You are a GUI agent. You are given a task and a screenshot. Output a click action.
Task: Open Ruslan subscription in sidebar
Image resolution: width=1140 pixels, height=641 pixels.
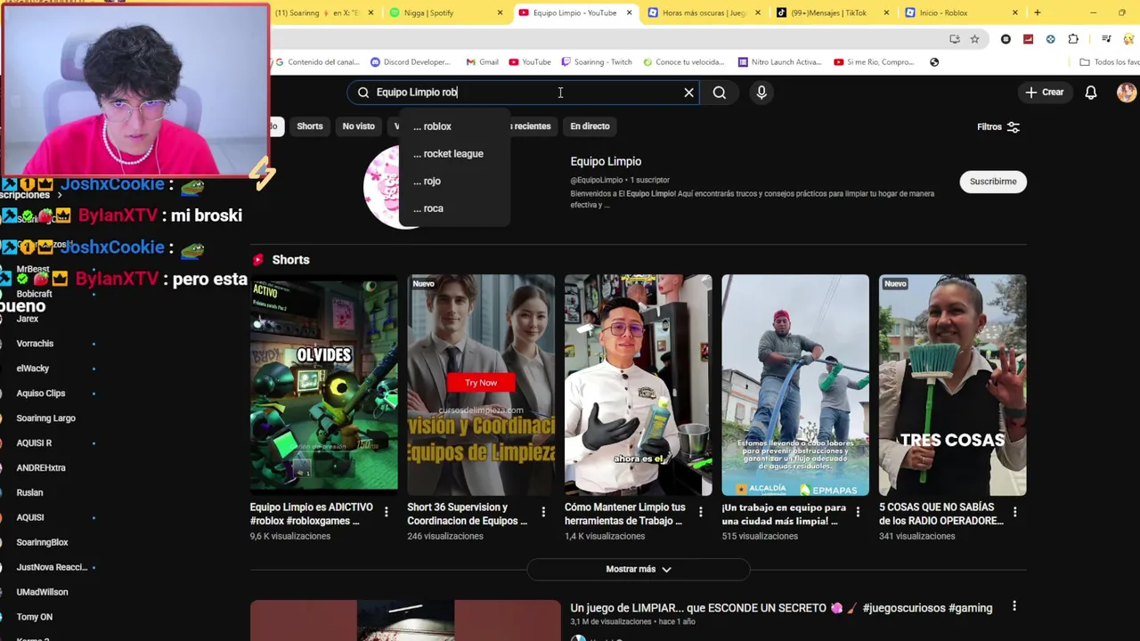[x=29, y=493]
